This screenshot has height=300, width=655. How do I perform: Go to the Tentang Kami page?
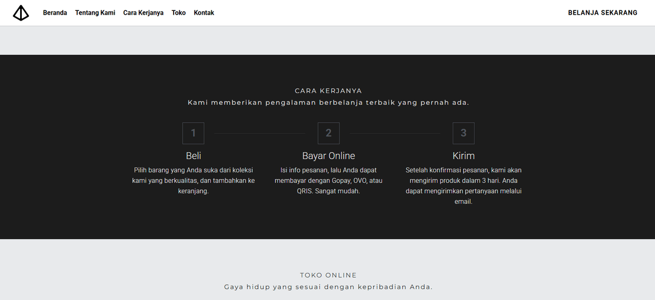click(95, 13)
